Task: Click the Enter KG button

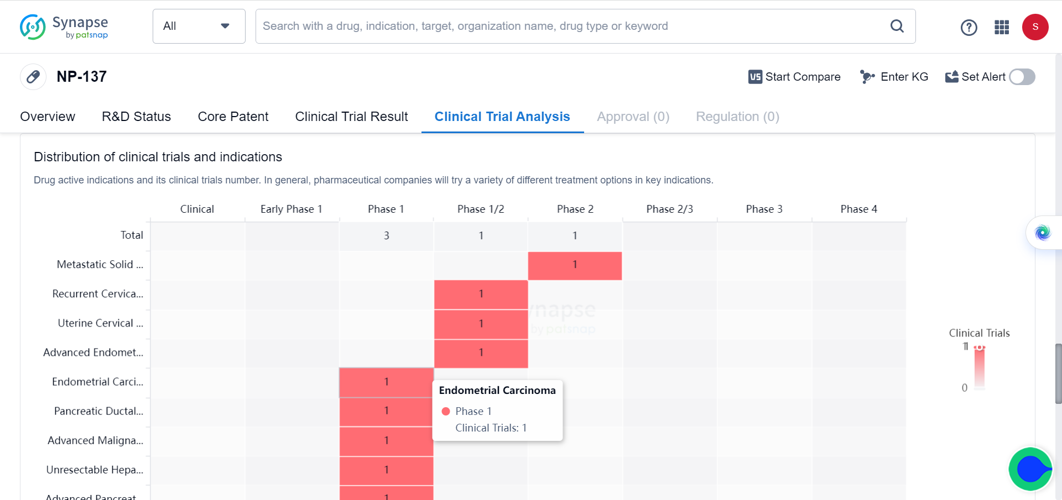Action: click(x=894, y=77)
